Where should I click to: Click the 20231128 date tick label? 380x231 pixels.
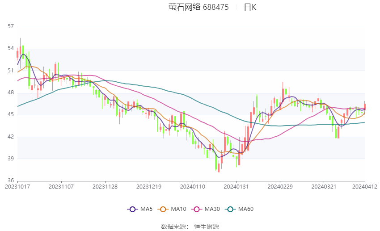point(105,187)
